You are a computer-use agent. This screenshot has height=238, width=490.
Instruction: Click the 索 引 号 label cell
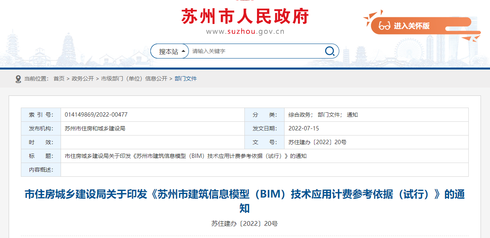(x=41, y=115)
